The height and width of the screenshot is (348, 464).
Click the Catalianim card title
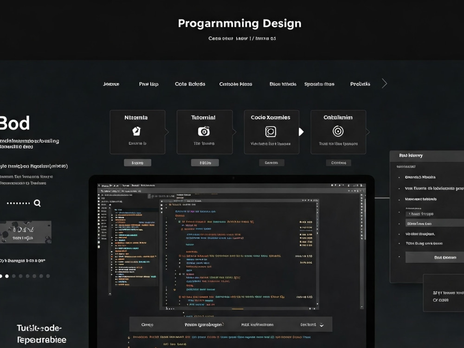pyautogui.click(x=338, y=117)
